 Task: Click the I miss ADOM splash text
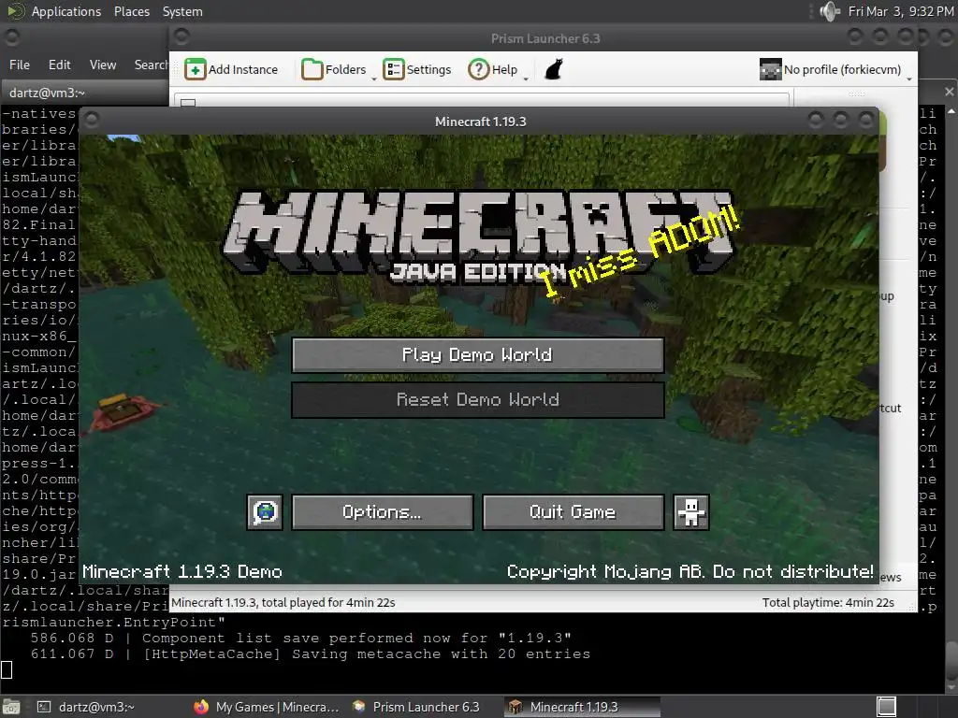[642, 253]
